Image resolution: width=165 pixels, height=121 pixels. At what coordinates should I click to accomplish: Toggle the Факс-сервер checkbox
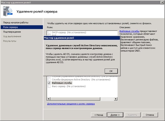click(x=49, y=86)
